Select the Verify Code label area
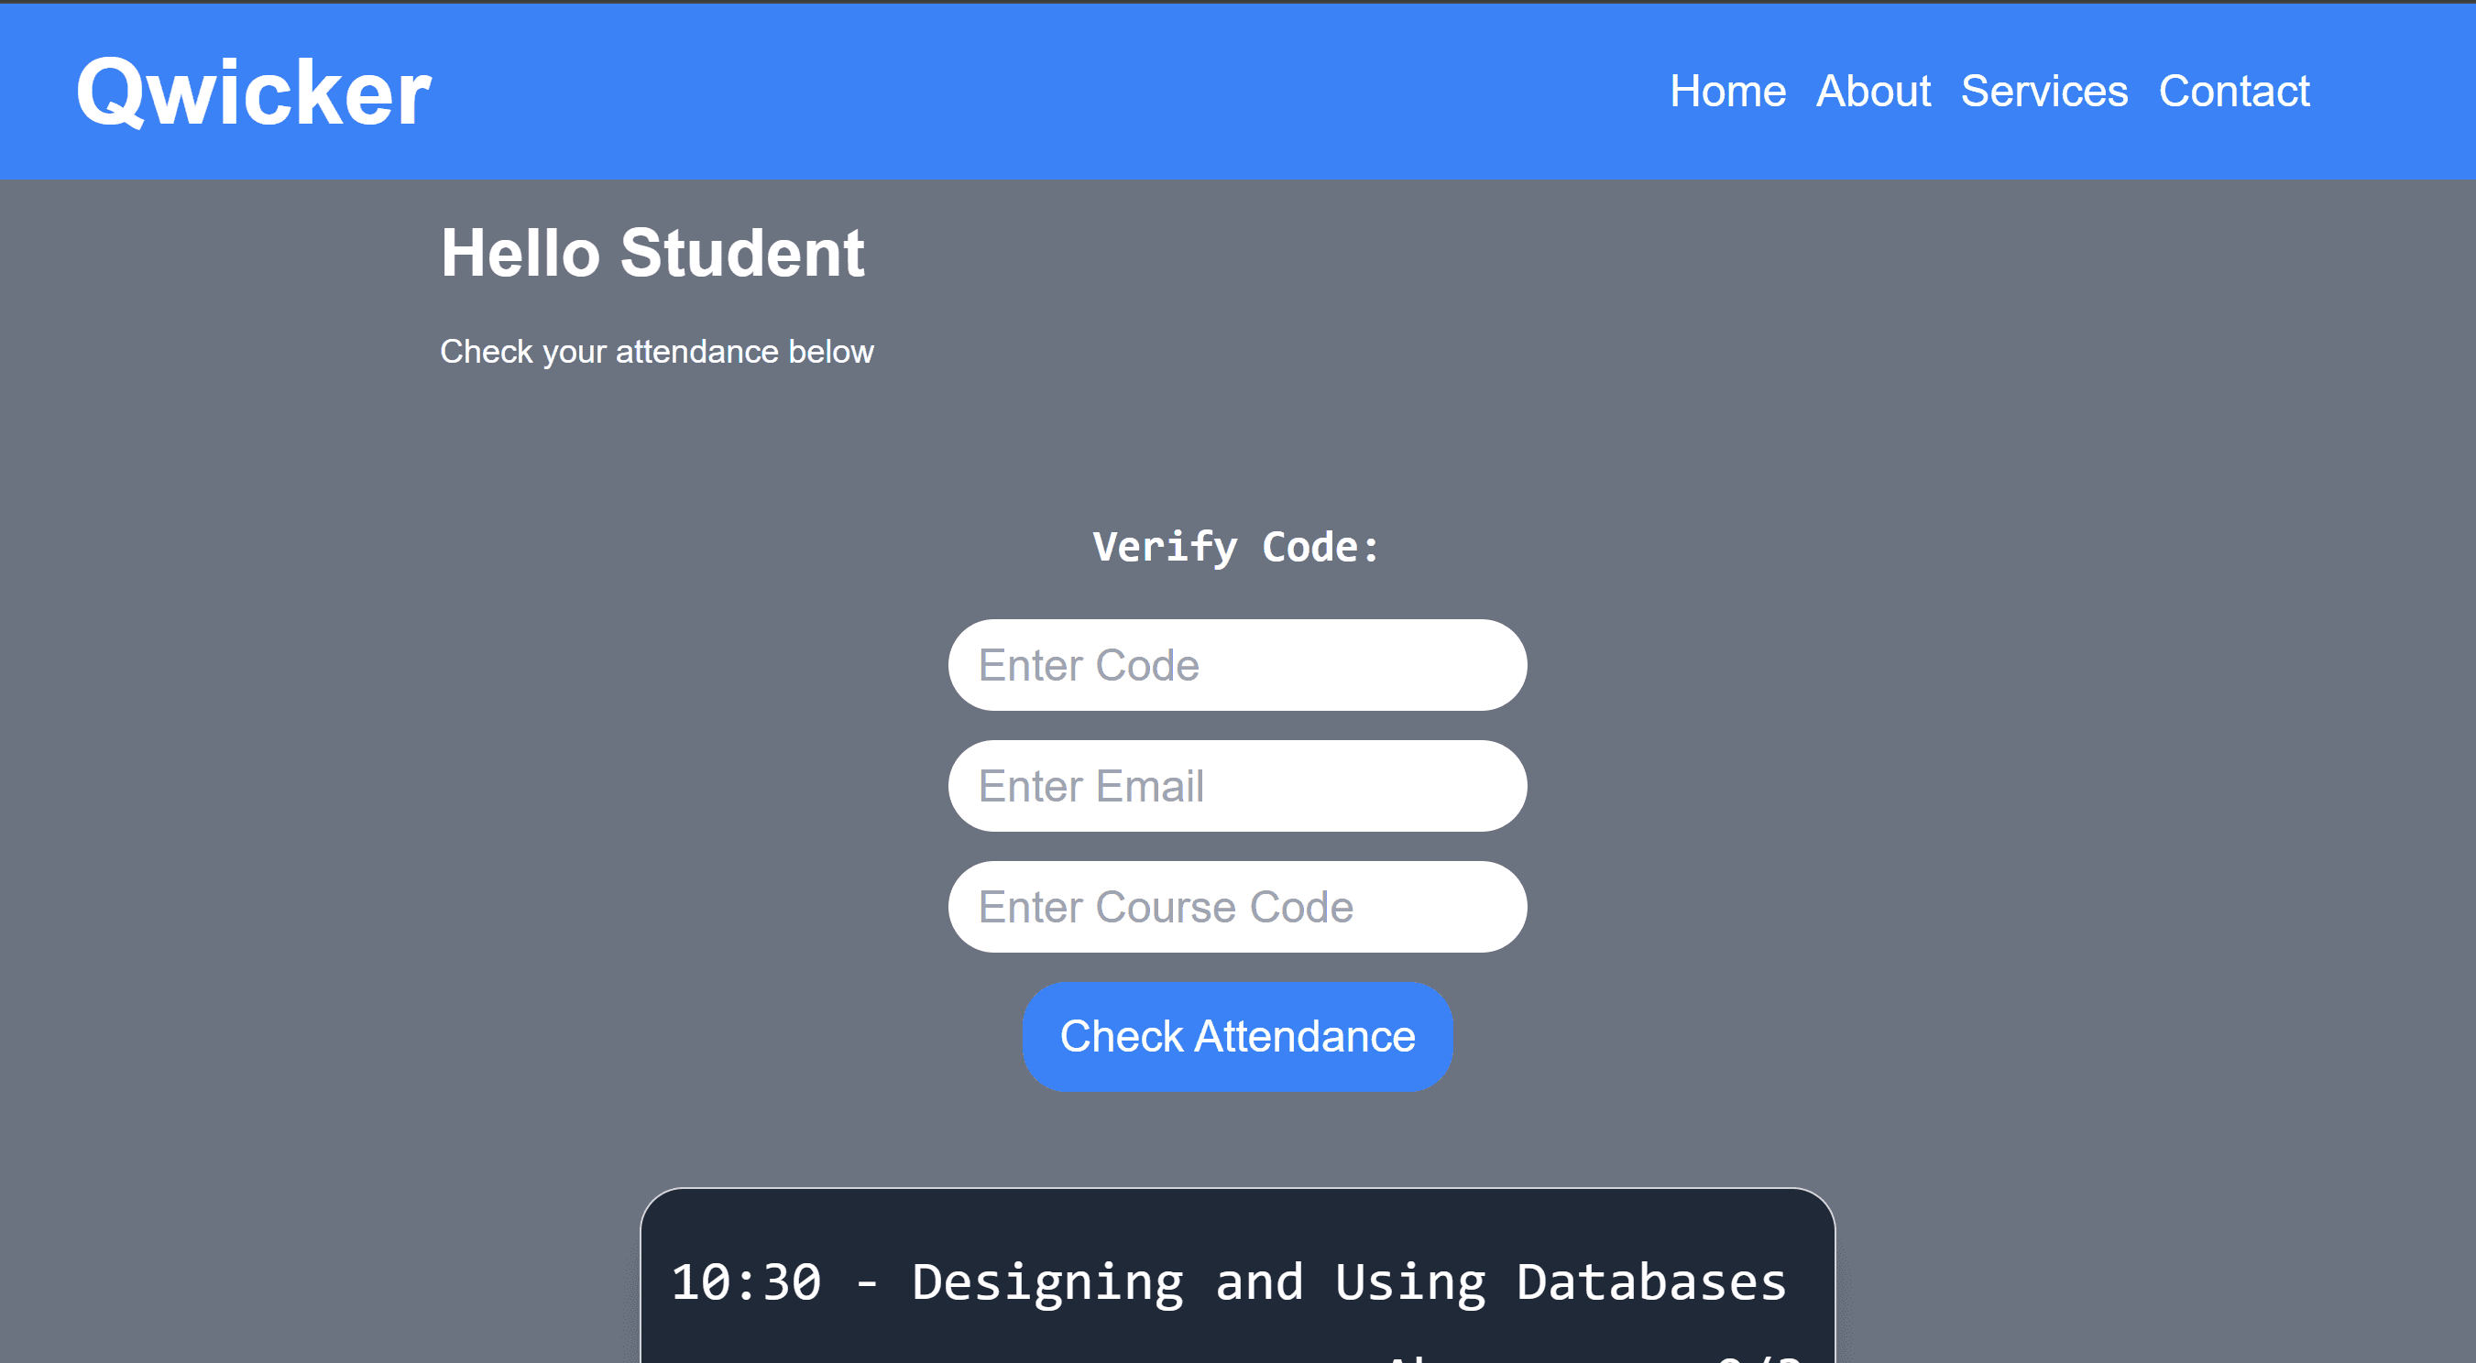 tap(1237, 544)
